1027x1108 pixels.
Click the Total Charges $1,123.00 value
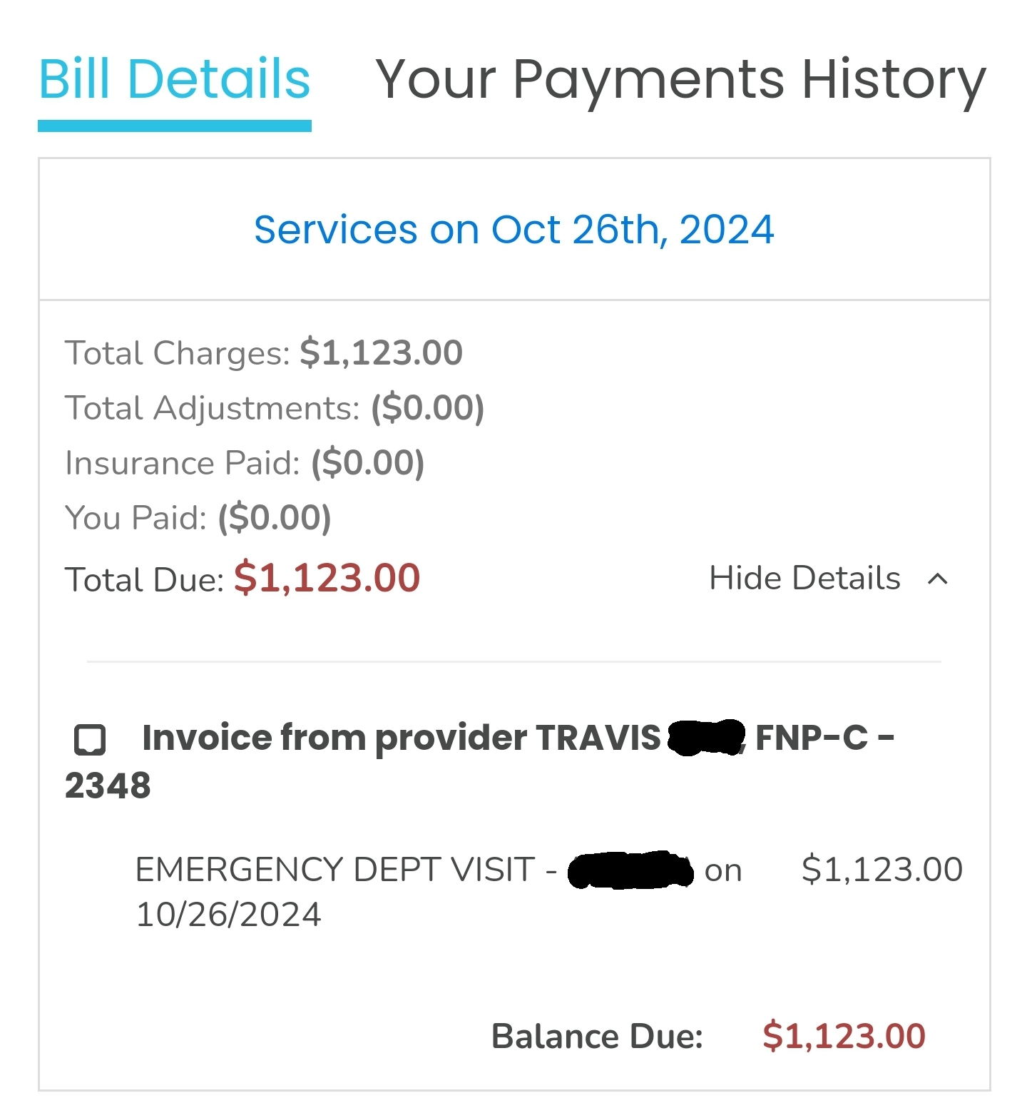click(x=382, y=352)
